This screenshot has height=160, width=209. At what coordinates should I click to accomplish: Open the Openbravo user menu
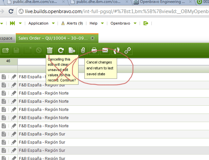pos(120,23)
